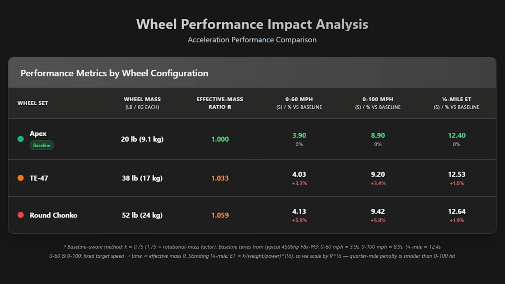Select the Wheel Set column header

tap(33, 103)
